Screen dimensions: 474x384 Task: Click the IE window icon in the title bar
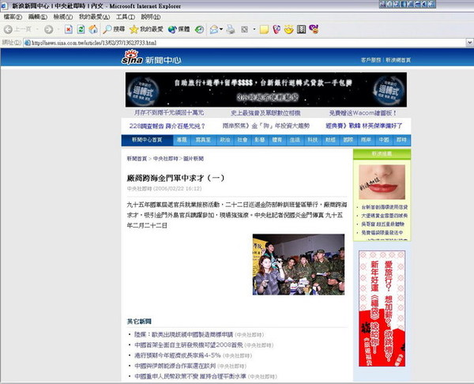(x=4, y=6)
